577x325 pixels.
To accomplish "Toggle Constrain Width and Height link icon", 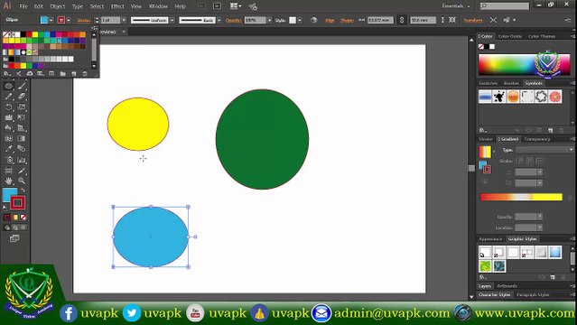I will click(x=402, y=20).
